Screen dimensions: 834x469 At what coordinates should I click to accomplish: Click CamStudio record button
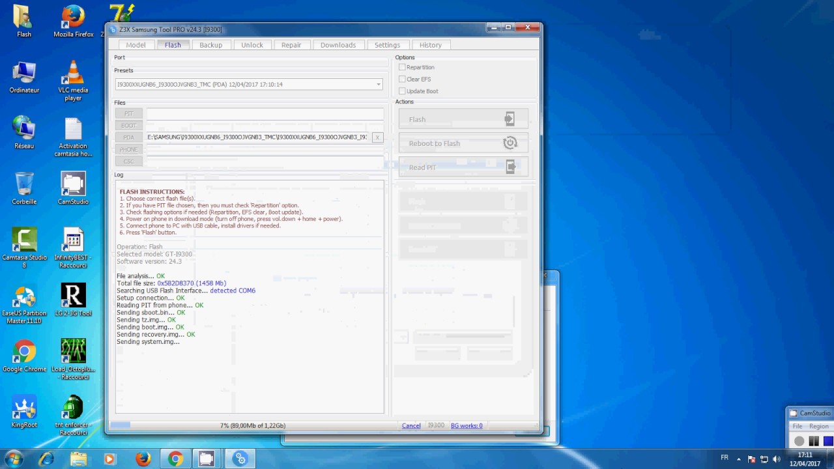click(x=799, y=441)
